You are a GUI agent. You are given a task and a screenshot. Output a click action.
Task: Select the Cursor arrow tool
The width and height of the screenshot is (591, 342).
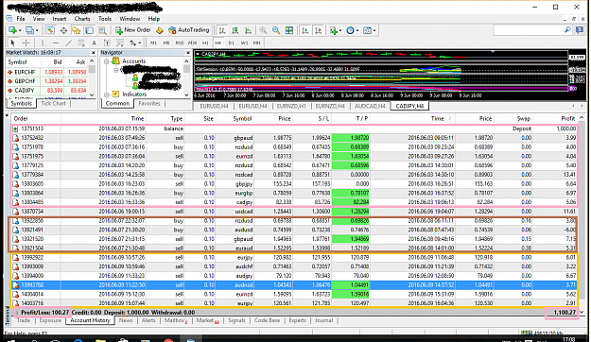click(x=12, y=43)
